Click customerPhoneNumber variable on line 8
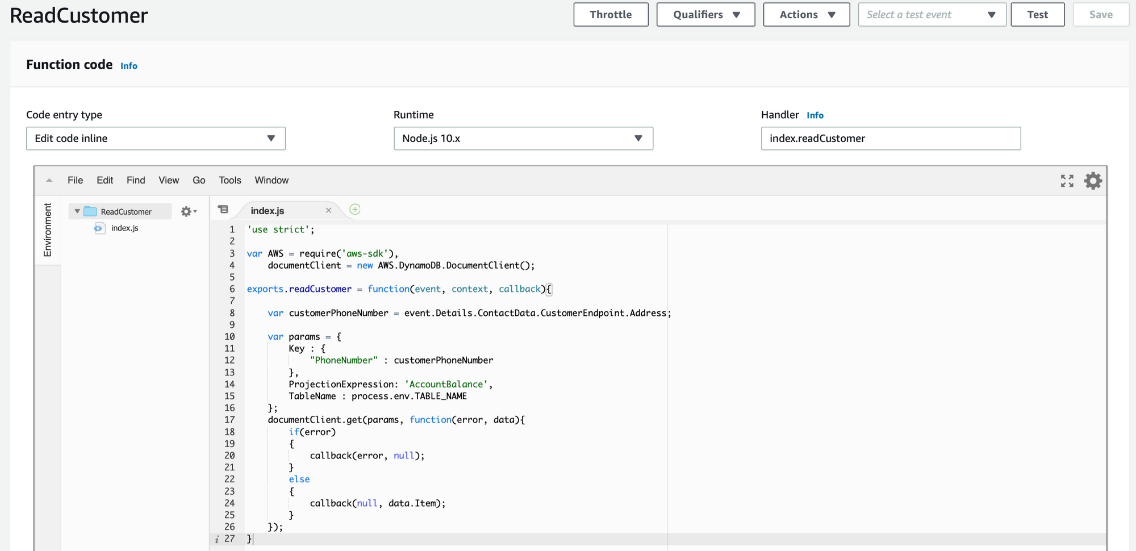 click(x=339, y=313)
